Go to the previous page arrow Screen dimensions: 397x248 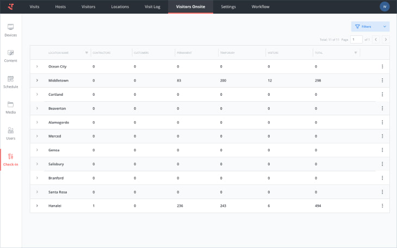tap(376, 40)
